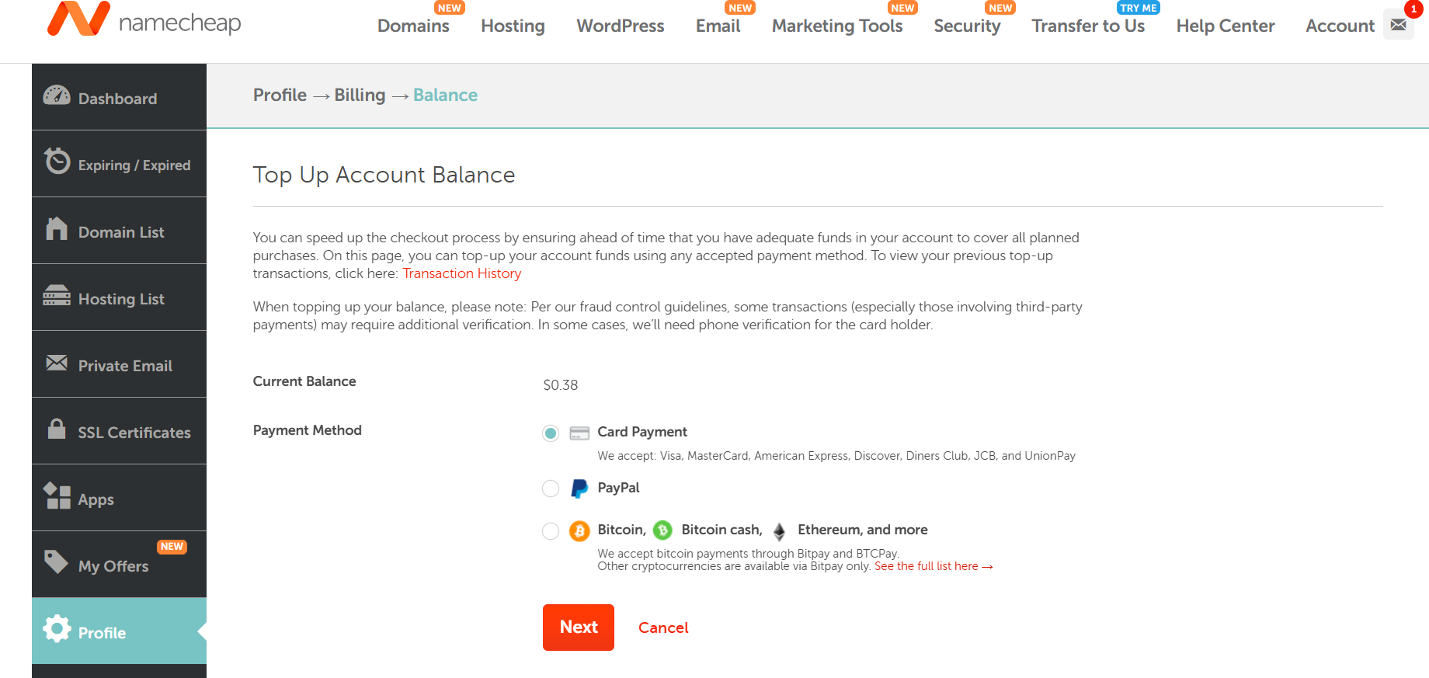Click the Bitcoin cash label
This screenshot has height=678, width=1429.
[x=722, y=530]
